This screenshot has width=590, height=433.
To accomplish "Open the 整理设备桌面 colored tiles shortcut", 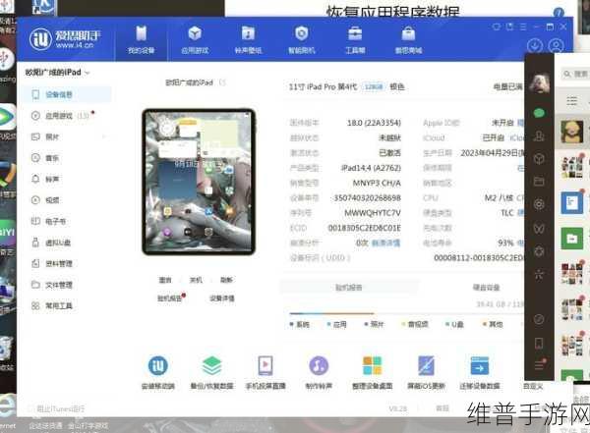I will [x=372, y=372].
